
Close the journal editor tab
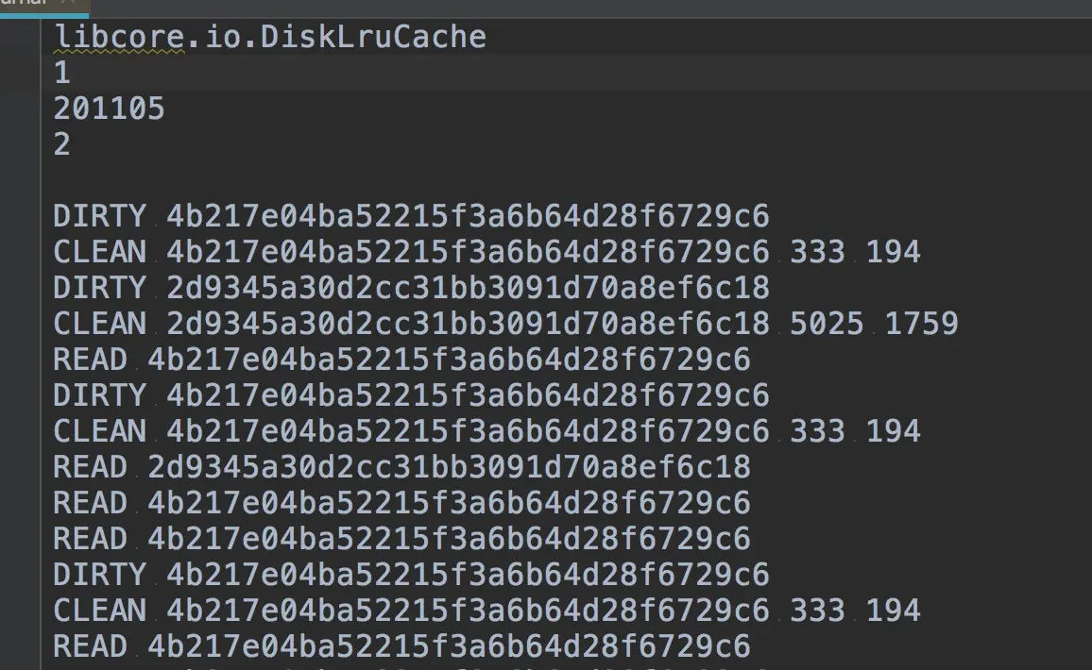click(68, 3)
